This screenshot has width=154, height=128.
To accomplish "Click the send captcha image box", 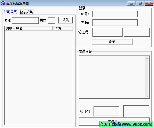I will point(136,111).
